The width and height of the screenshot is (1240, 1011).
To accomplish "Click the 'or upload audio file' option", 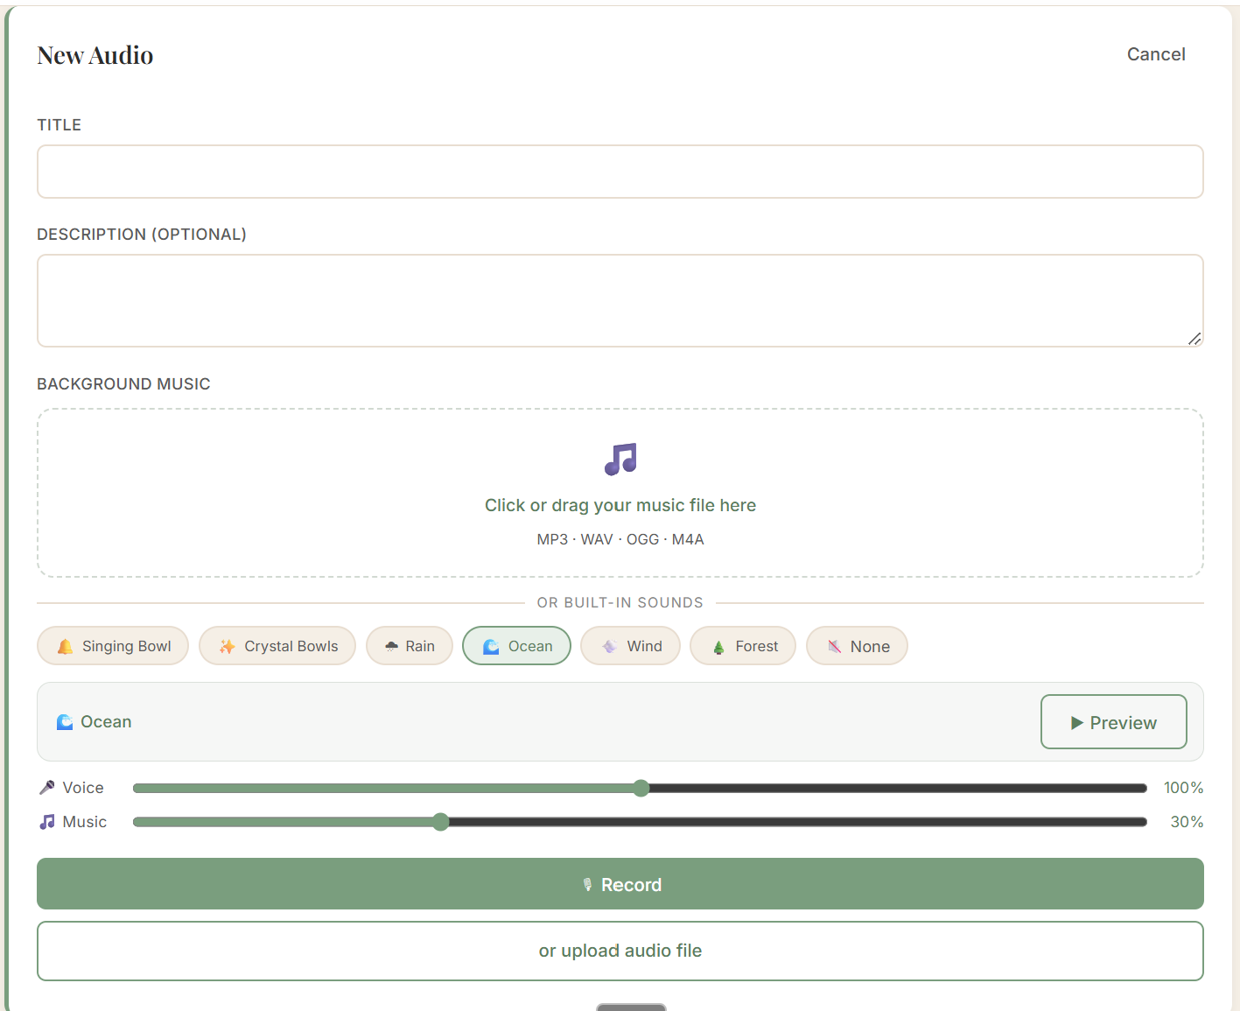I will [x=620, y=951].
